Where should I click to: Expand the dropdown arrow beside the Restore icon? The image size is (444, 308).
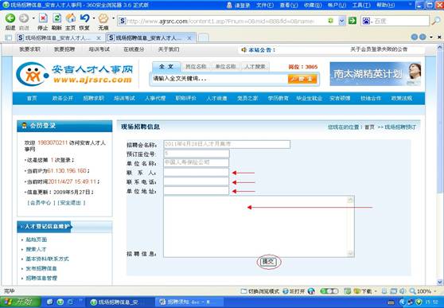(94, 18)
